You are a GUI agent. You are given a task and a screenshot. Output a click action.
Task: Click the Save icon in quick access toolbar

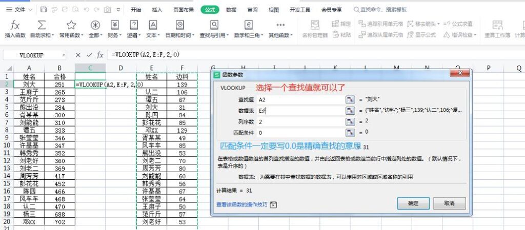[x=44, y=10]
